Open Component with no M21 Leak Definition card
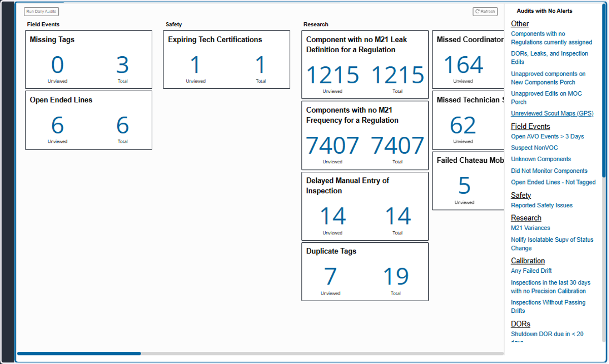Screen dimensions: 609x364 pos(365,65)
